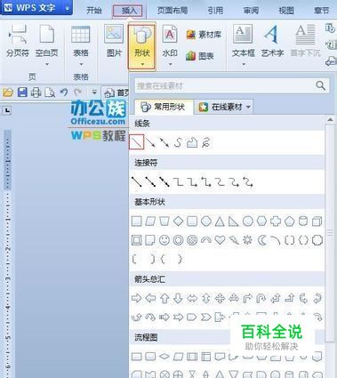Select the straight line shape under 线条
Image resolution: width=337 pixels, height=378 pixels.
(137, 142)
